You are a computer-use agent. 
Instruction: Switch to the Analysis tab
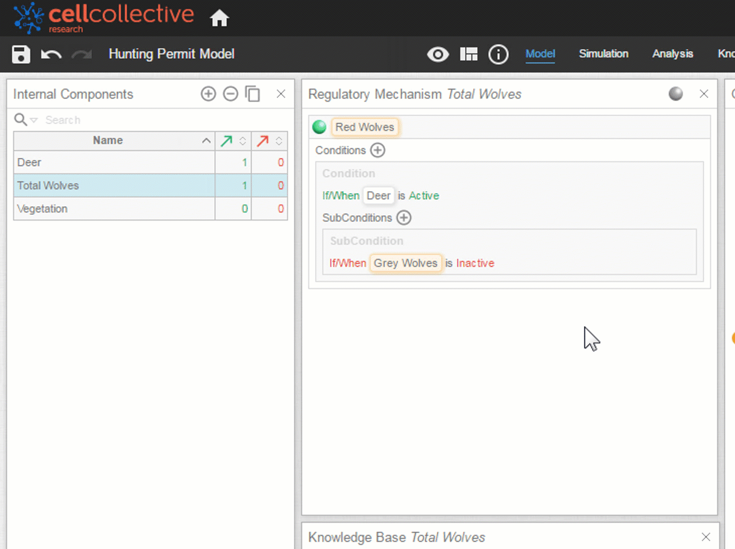pyautogui.click(x=672, y=53)
